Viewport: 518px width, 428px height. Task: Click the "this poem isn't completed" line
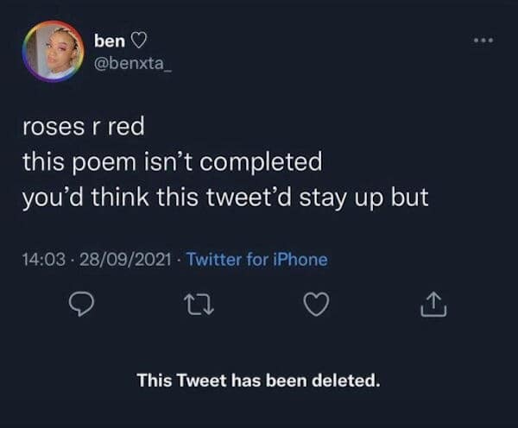coord(172,161)
